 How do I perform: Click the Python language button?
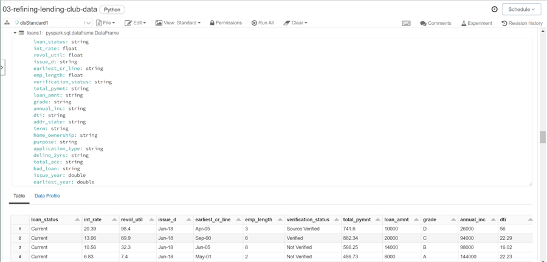click(x=112, y=10)
